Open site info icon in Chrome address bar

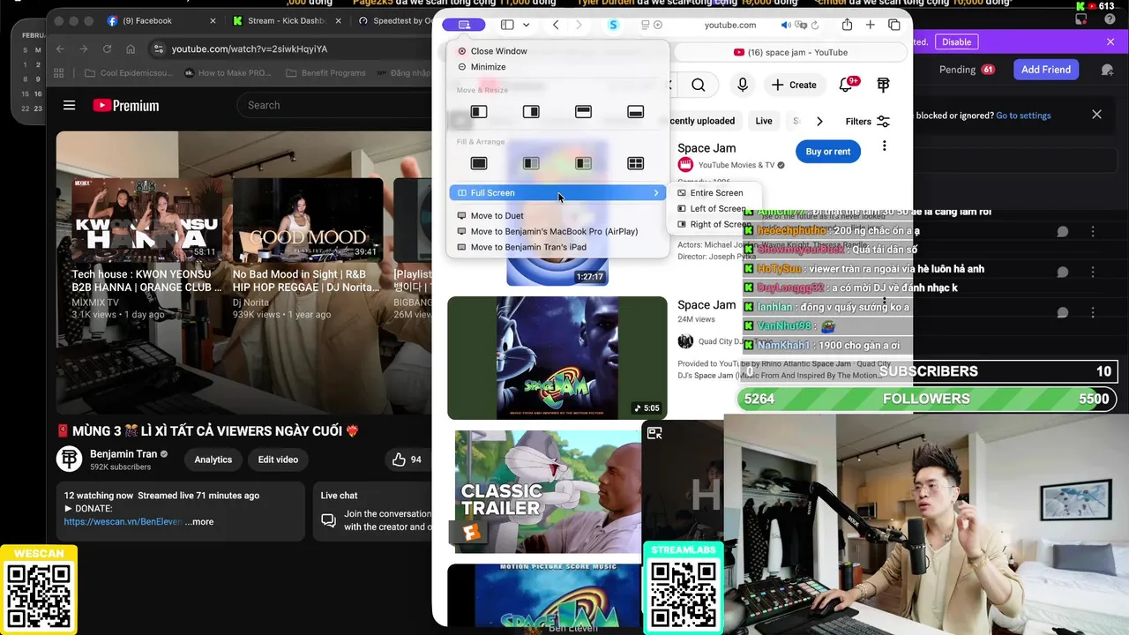coord(157,49)
